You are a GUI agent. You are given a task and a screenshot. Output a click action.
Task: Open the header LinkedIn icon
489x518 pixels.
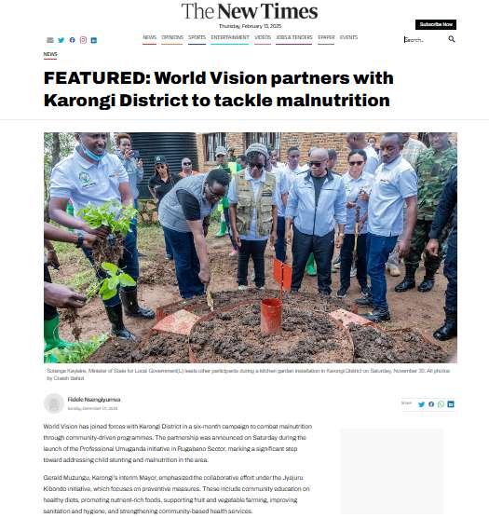94,40
